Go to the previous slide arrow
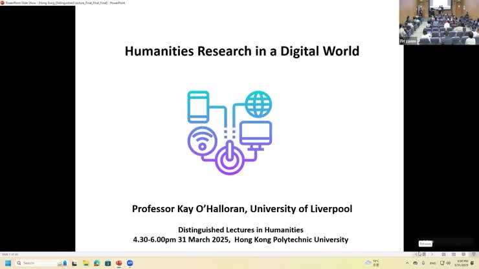 tap(416, 254)
